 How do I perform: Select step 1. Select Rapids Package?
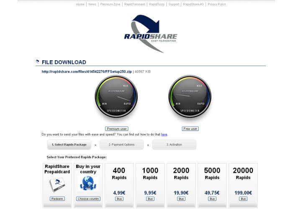pos(69,145)
